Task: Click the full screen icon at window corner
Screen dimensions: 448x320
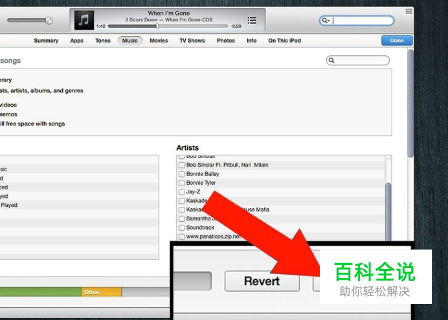Action: tap(409, 11)
